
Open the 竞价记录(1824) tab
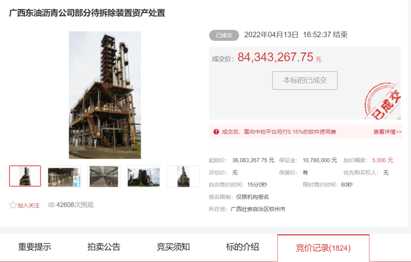click(323, 248)
